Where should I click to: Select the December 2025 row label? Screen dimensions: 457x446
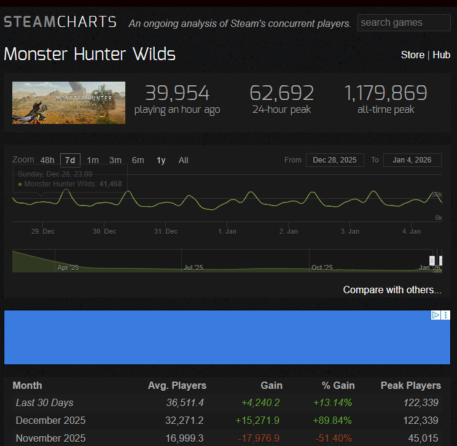click(x=51, y=420)
